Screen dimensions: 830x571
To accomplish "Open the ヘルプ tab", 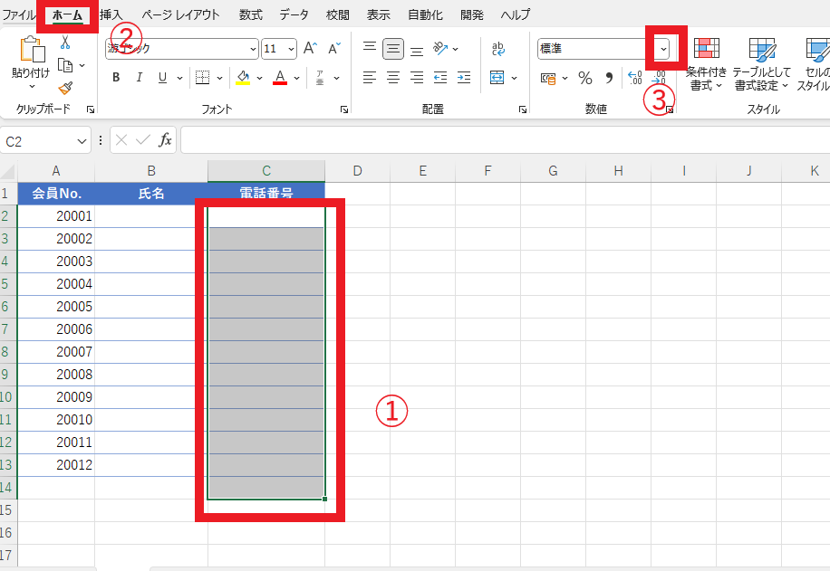I will [x=515, y=14].
